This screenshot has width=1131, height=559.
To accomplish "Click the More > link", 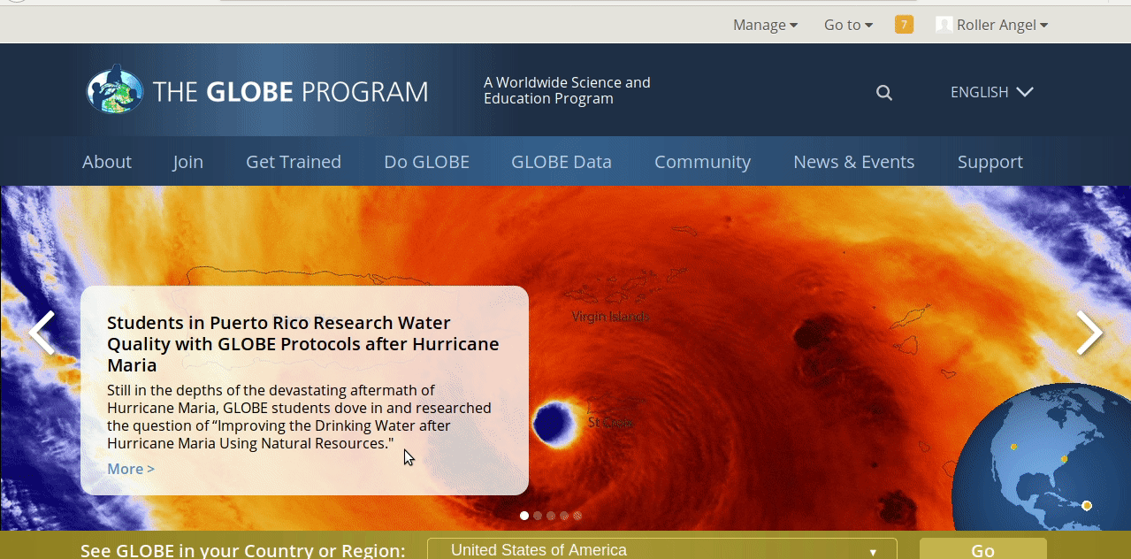I will 131,469.
